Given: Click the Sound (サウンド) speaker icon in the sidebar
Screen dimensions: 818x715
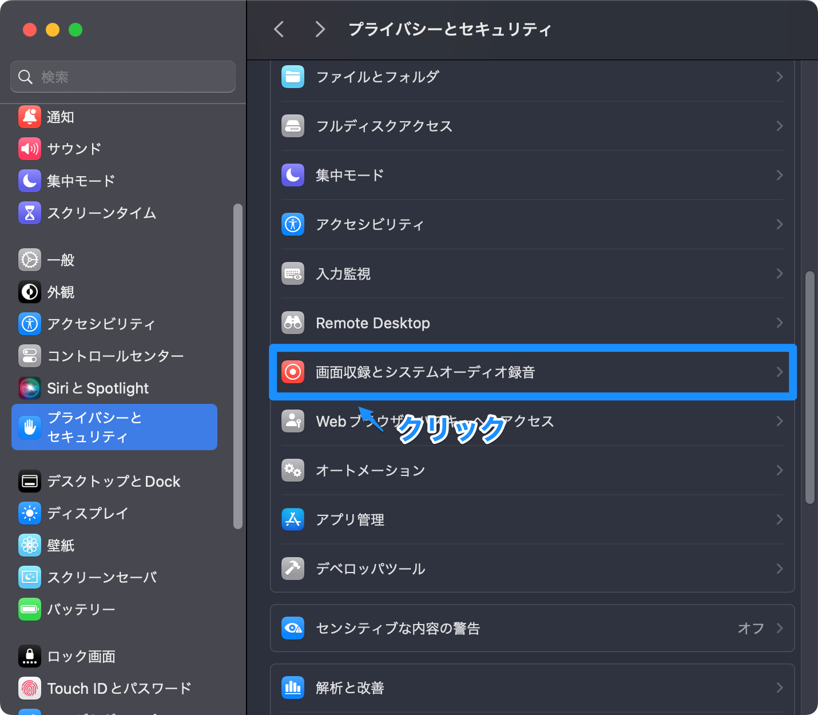Looking at the screenshot, I should point(30,149).
